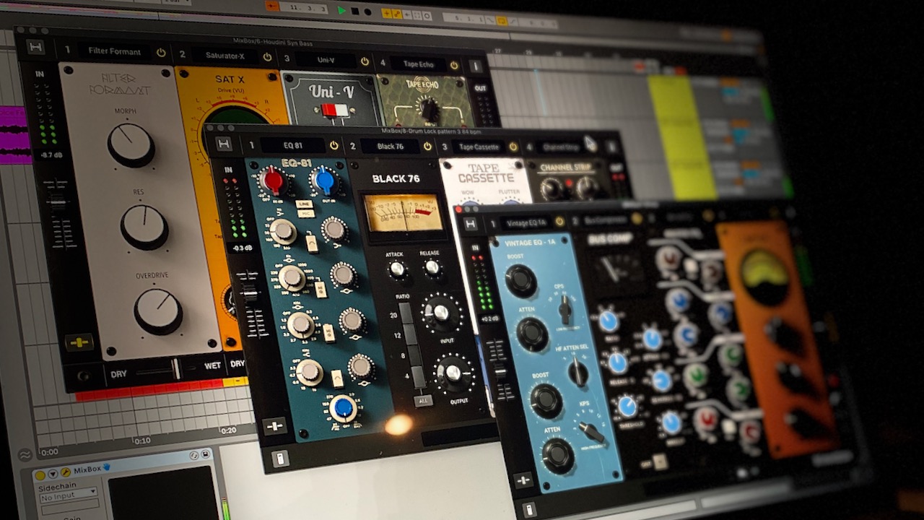Click the MixBox logo icon in the Houdini Syn Bass window
This screenshot has width=924, height=520.
[35, 48]
